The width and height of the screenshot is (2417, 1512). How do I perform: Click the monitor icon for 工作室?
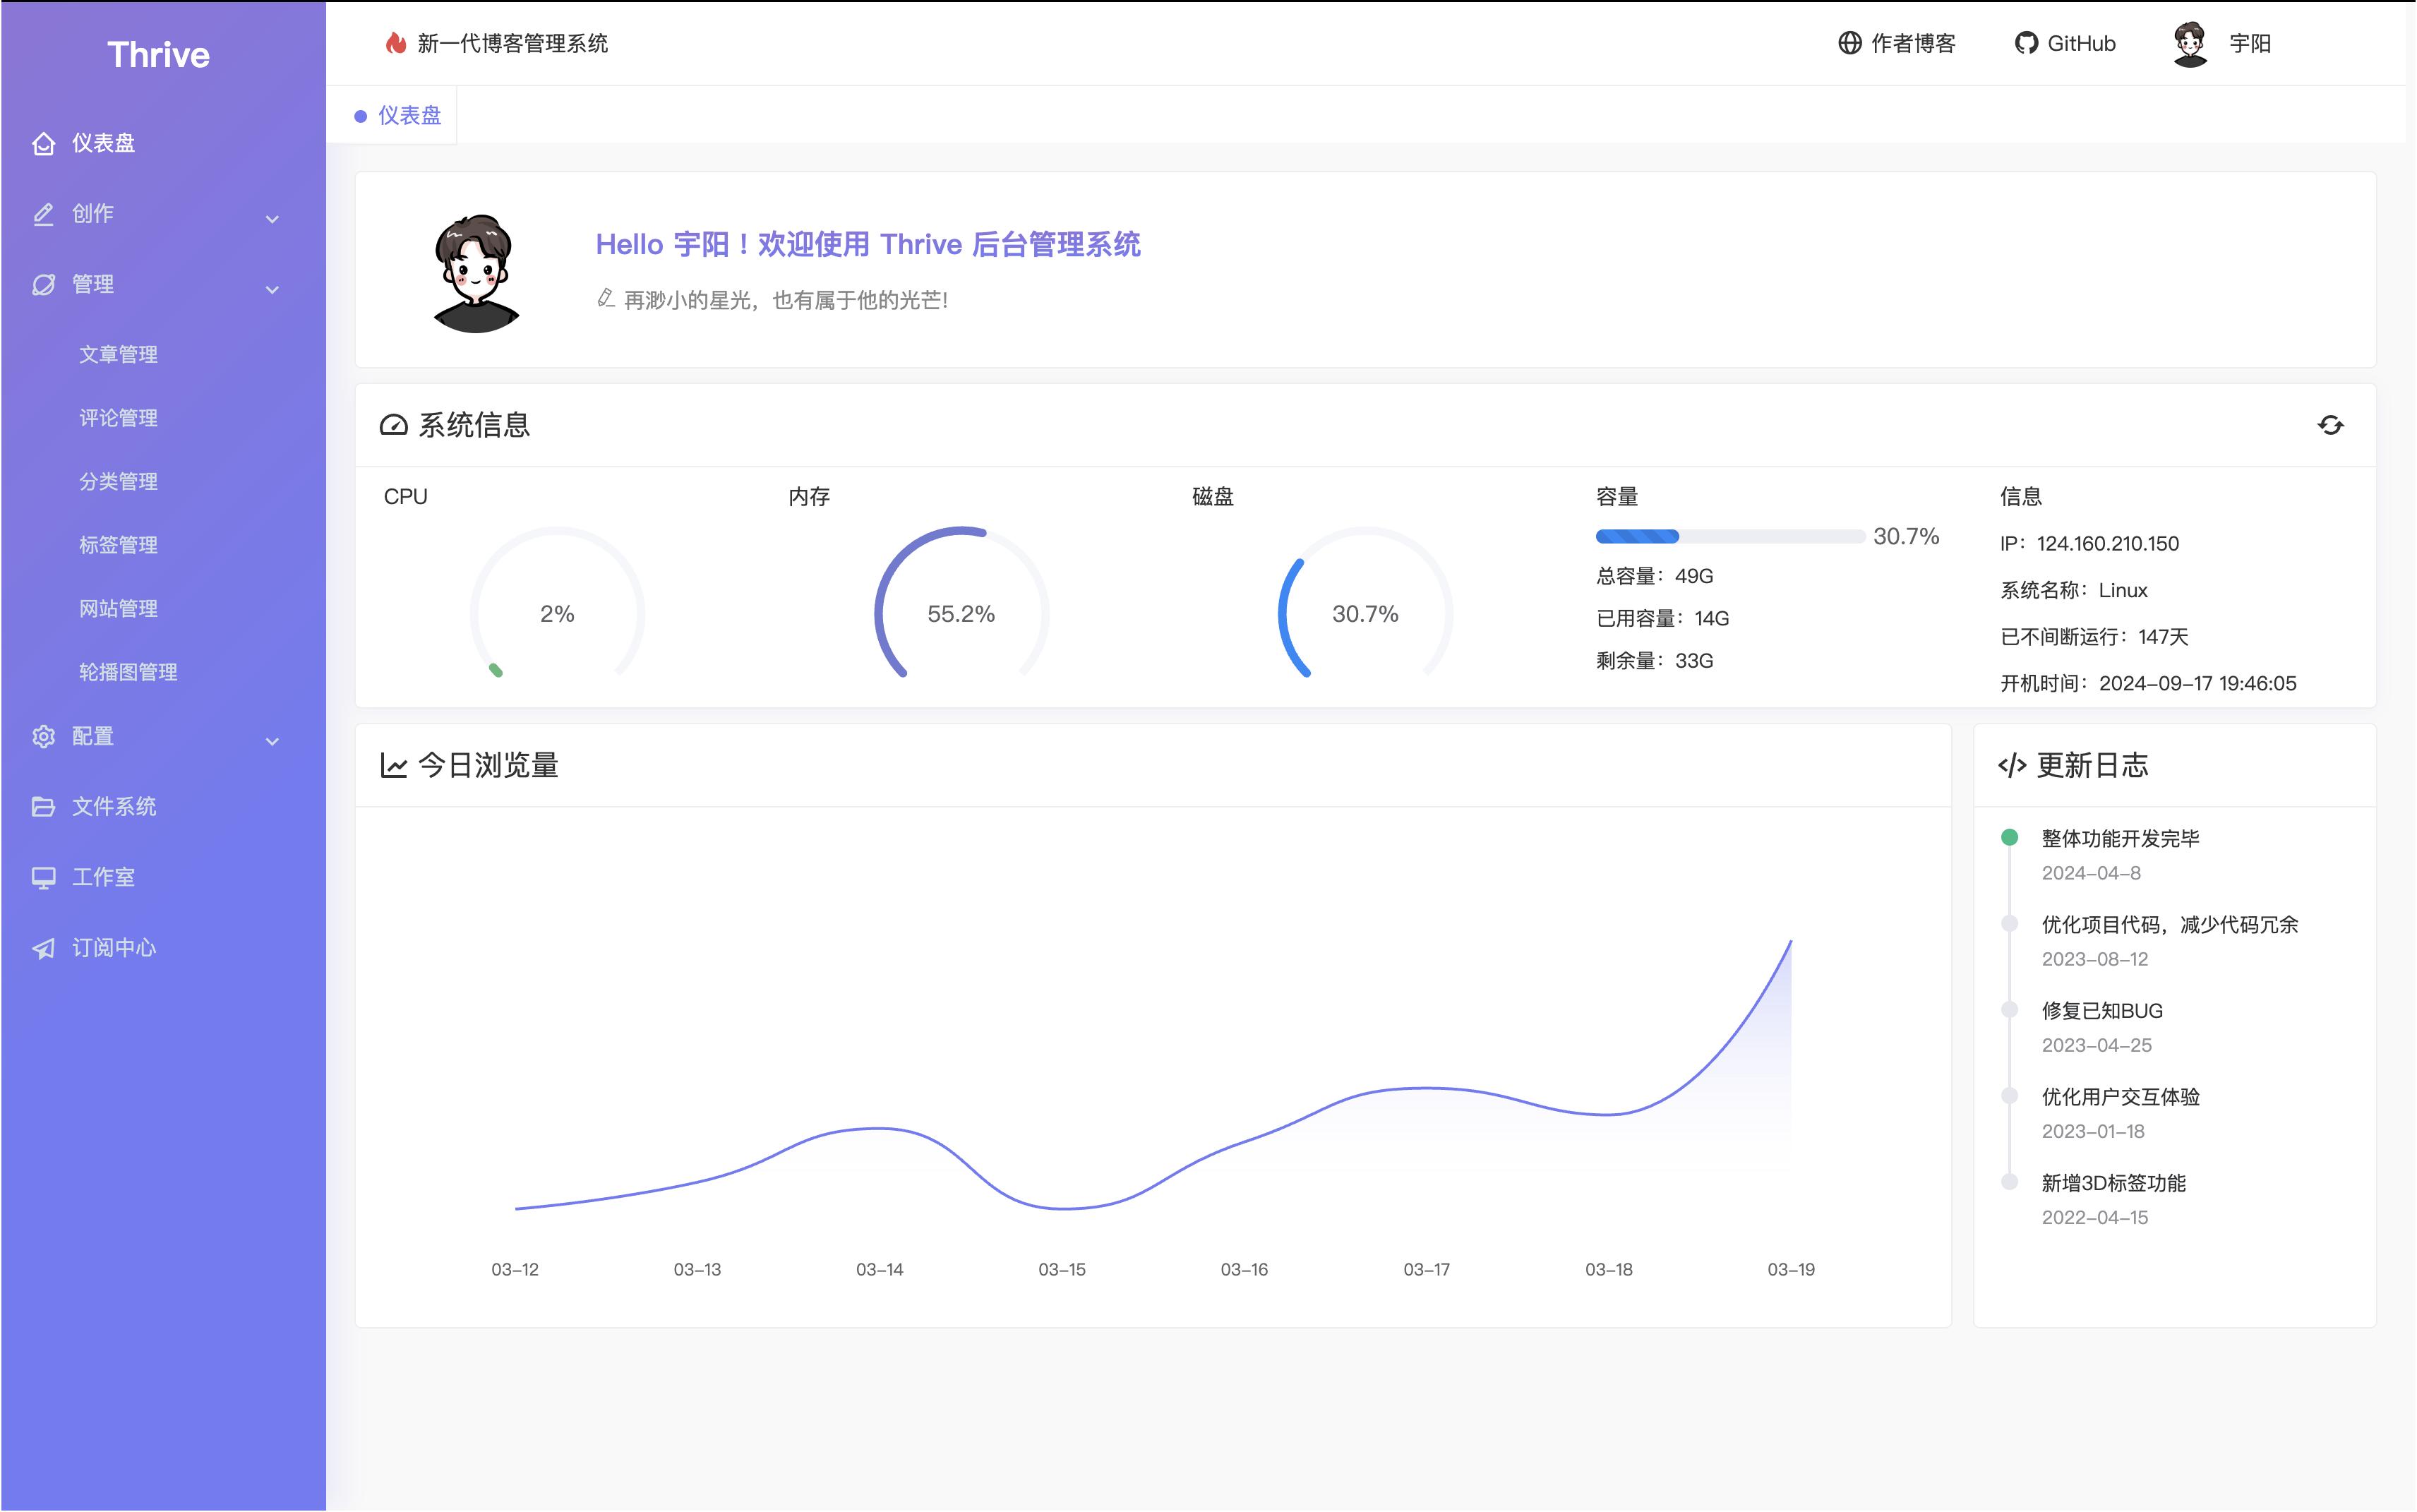pos(43,877)
